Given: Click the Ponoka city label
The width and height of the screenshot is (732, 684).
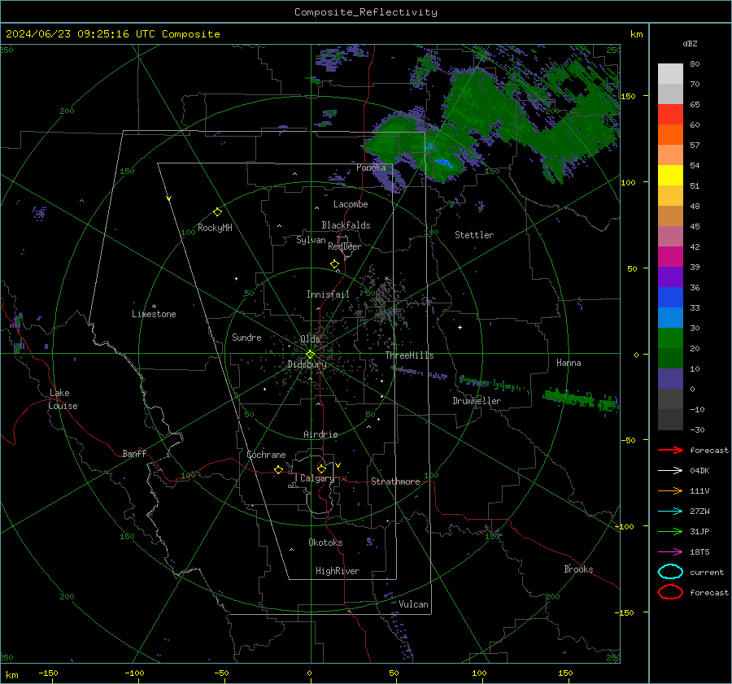Looking at the screenshot, I should pyautogui.click(x=371, y=168).
